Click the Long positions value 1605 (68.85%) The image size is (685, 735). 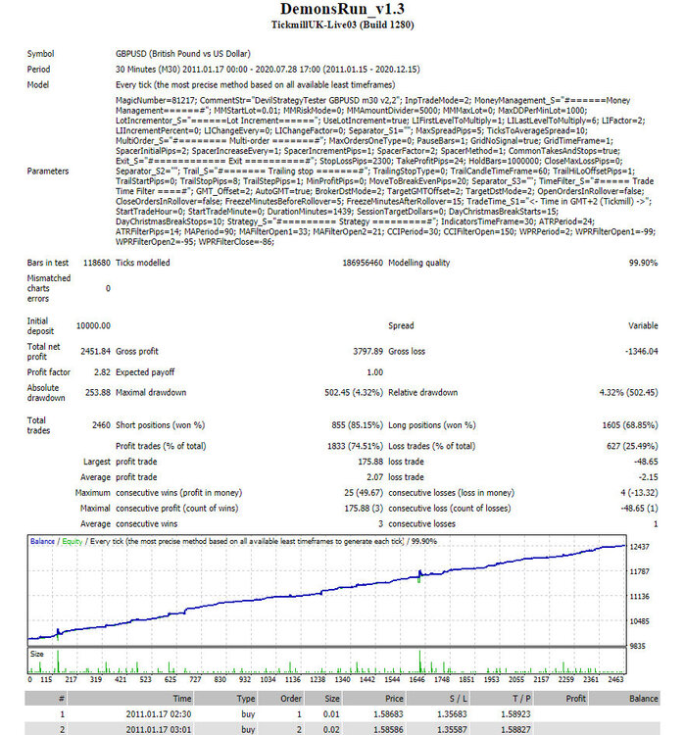pos(630,425)
